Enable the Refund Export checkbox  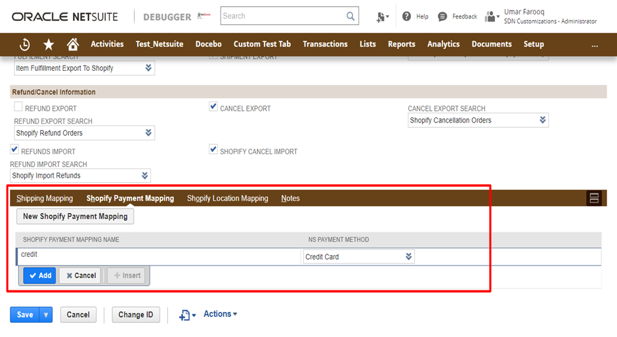18,107
